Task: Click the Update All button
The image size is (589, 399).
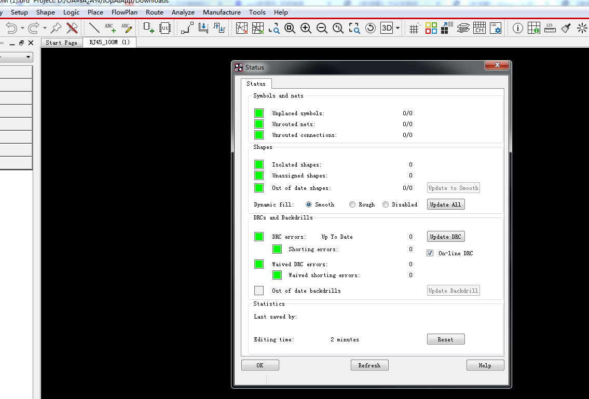Action: 446,204
